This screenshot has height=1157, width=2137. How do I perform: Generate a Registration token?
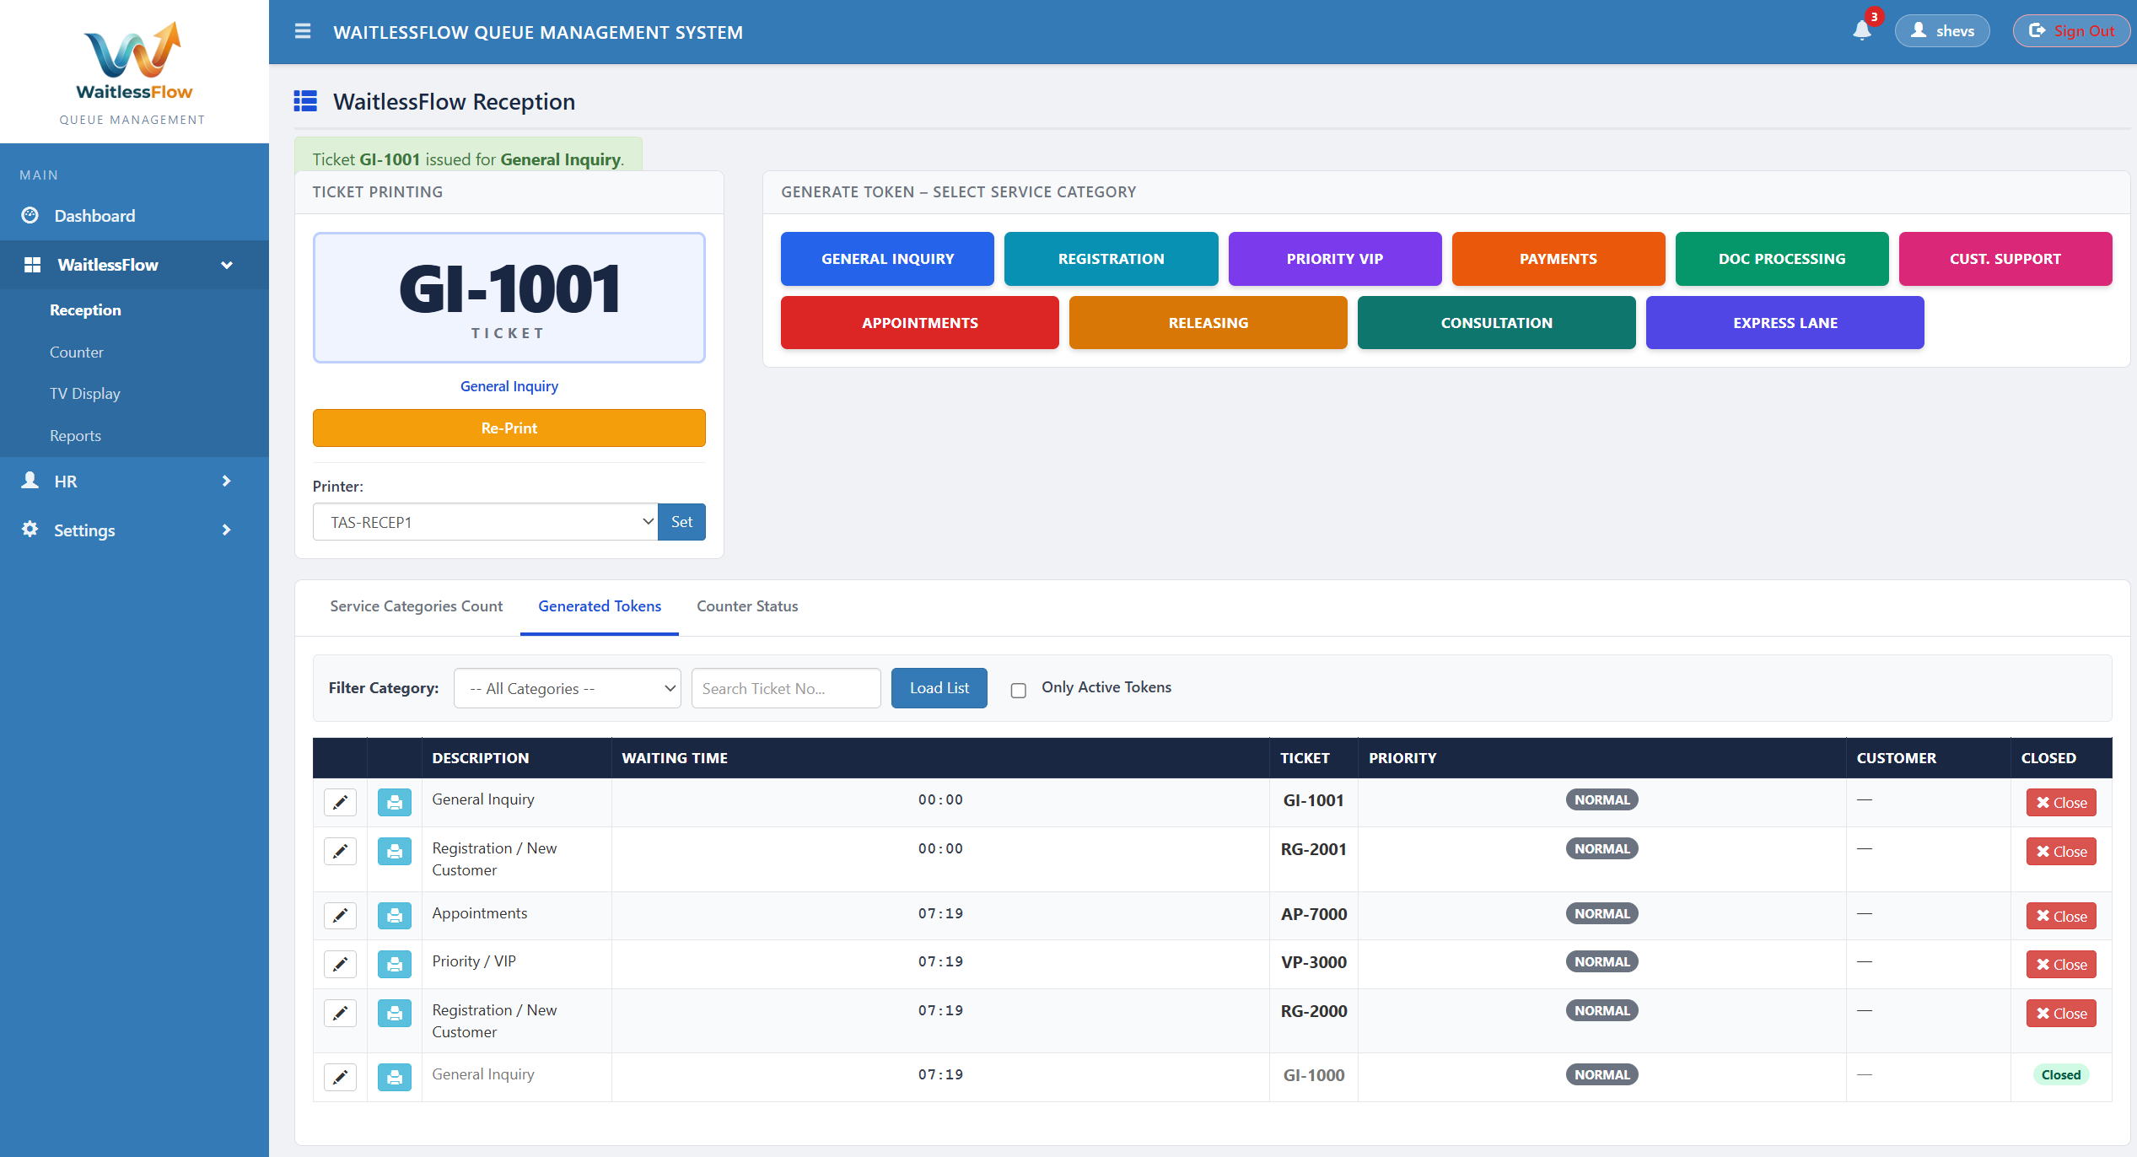pos(1111,259)
